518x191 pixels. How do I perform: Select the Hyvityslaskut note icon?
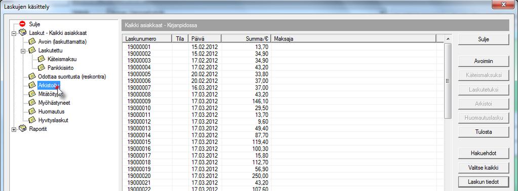pyautogui.click(x=32, y=120)
